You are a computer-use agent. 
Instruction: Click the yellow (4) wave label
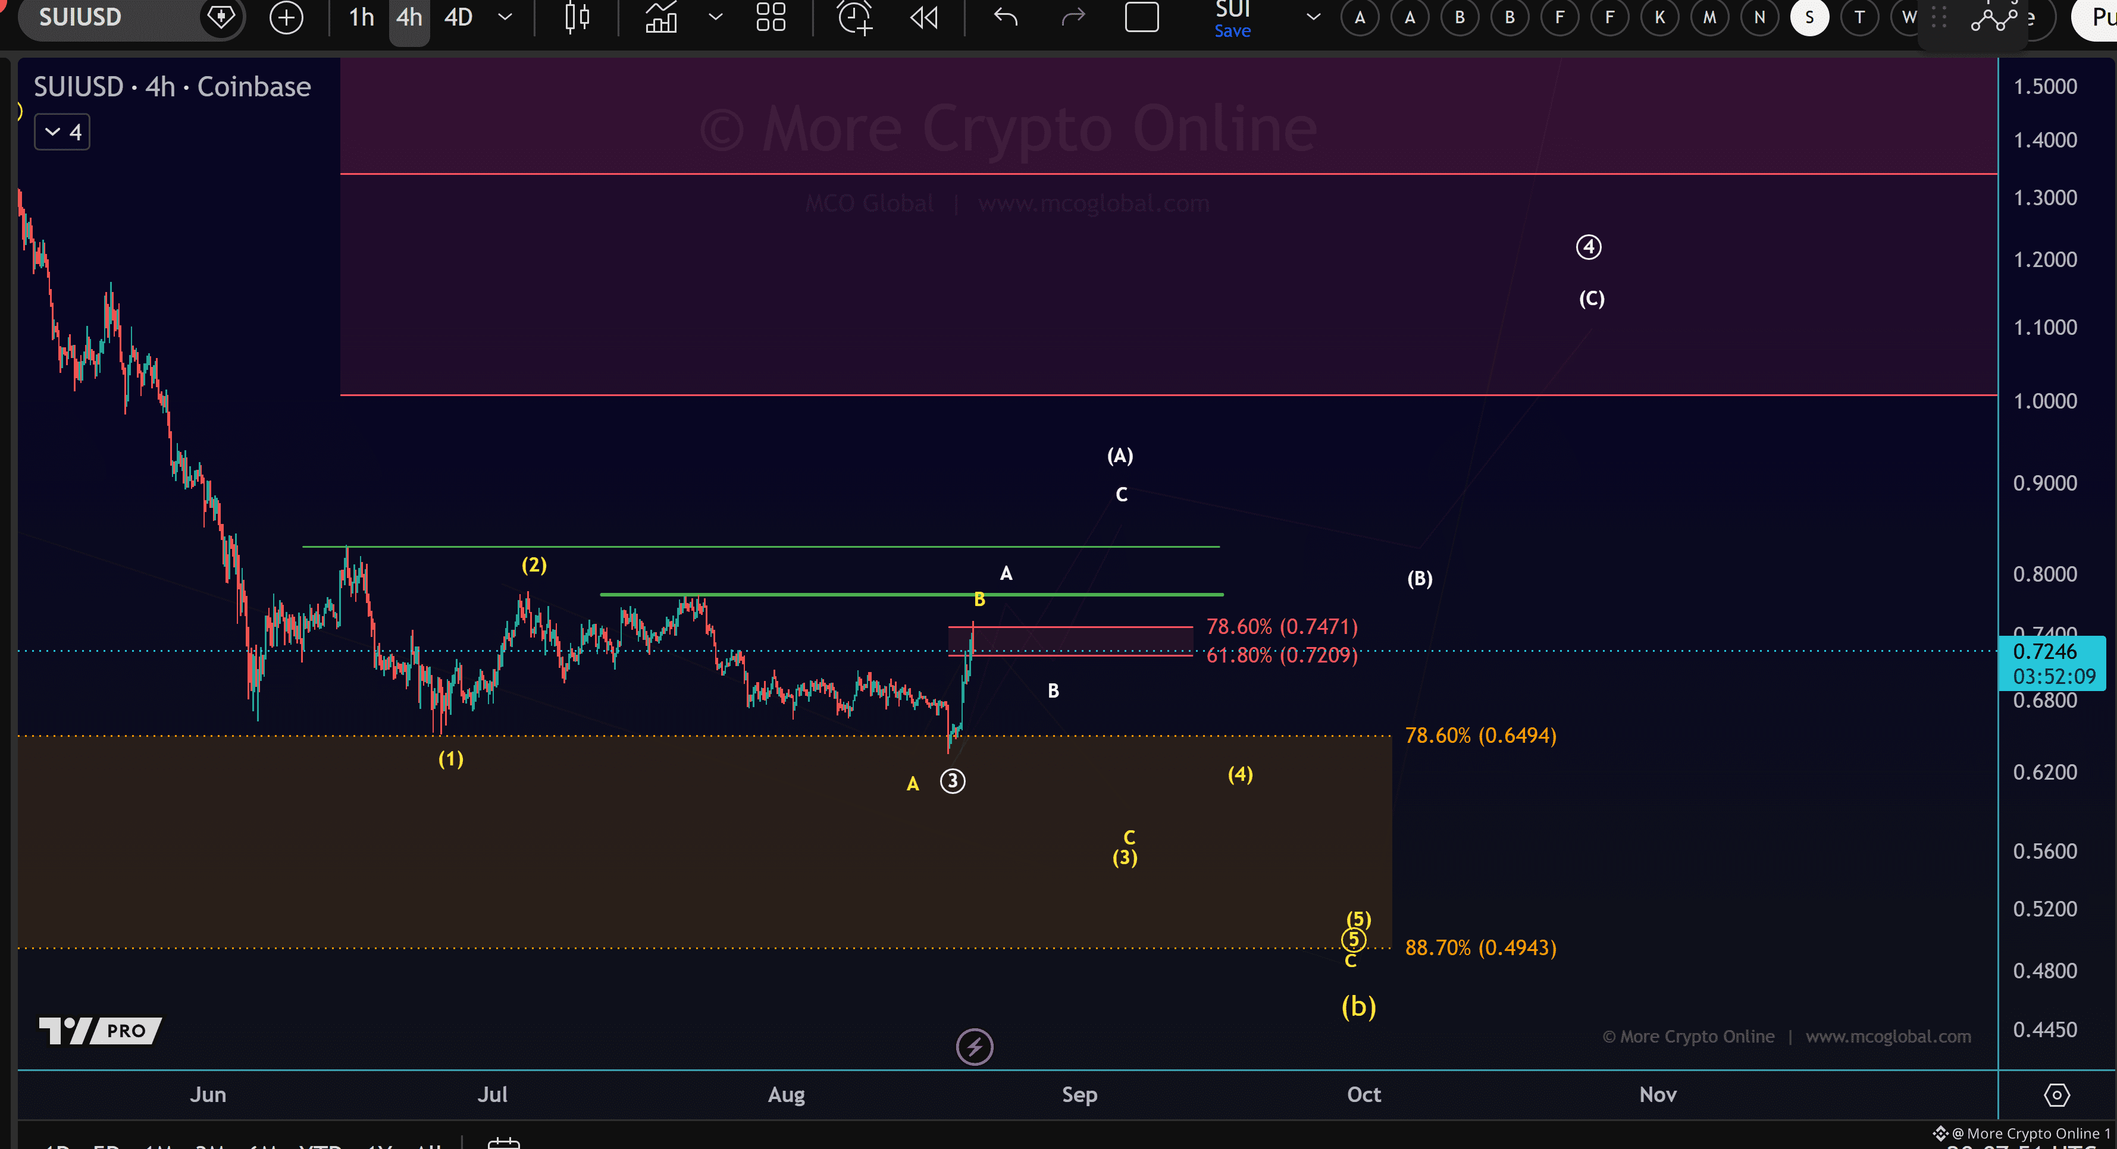point(1240,774)
